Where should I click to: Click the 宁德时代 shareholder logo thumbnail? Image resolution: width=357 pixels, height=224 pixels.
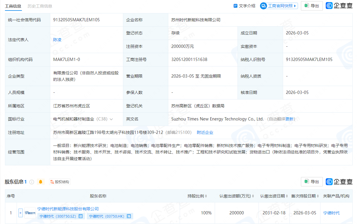pyautogui.click(x=30, y=213)
